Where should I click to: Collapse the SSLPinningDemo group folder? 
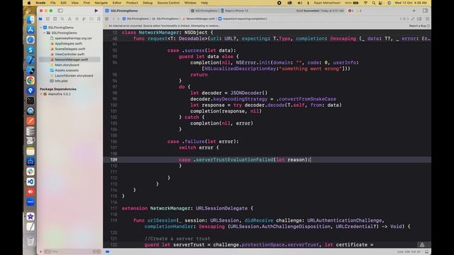pyautogui.click(x=45, y=33)
